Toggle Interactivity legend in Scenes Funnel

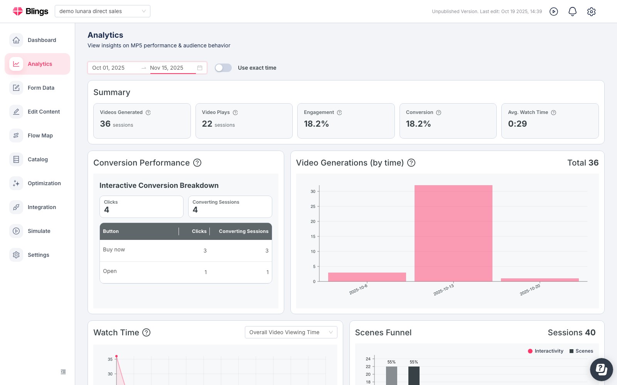coord(546,351)
